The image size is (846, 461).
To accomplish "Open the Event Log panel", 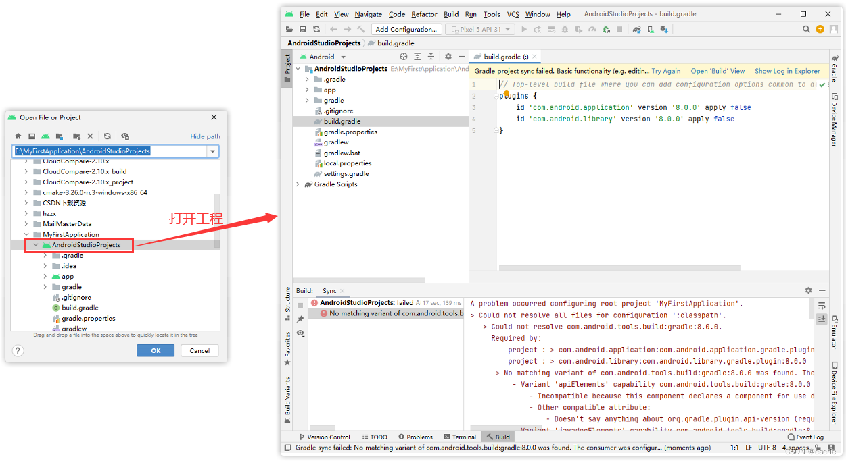I will [805, 437].
